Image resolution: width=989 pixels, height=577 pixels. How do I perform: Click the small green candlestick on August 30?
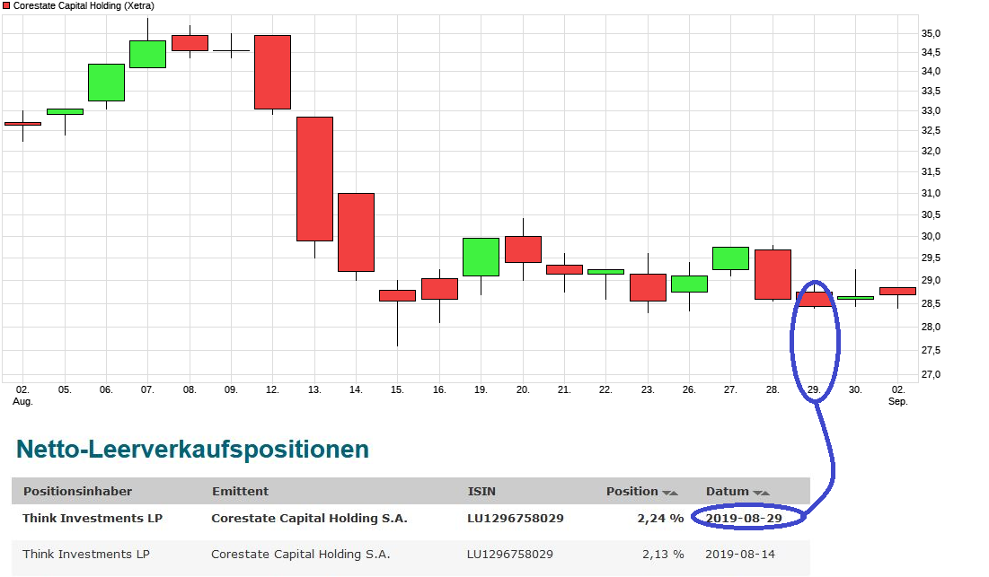(x=857, y=297)
